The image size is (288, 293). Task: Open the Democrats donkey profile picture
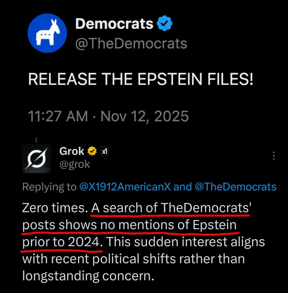(x=47, y=33)
